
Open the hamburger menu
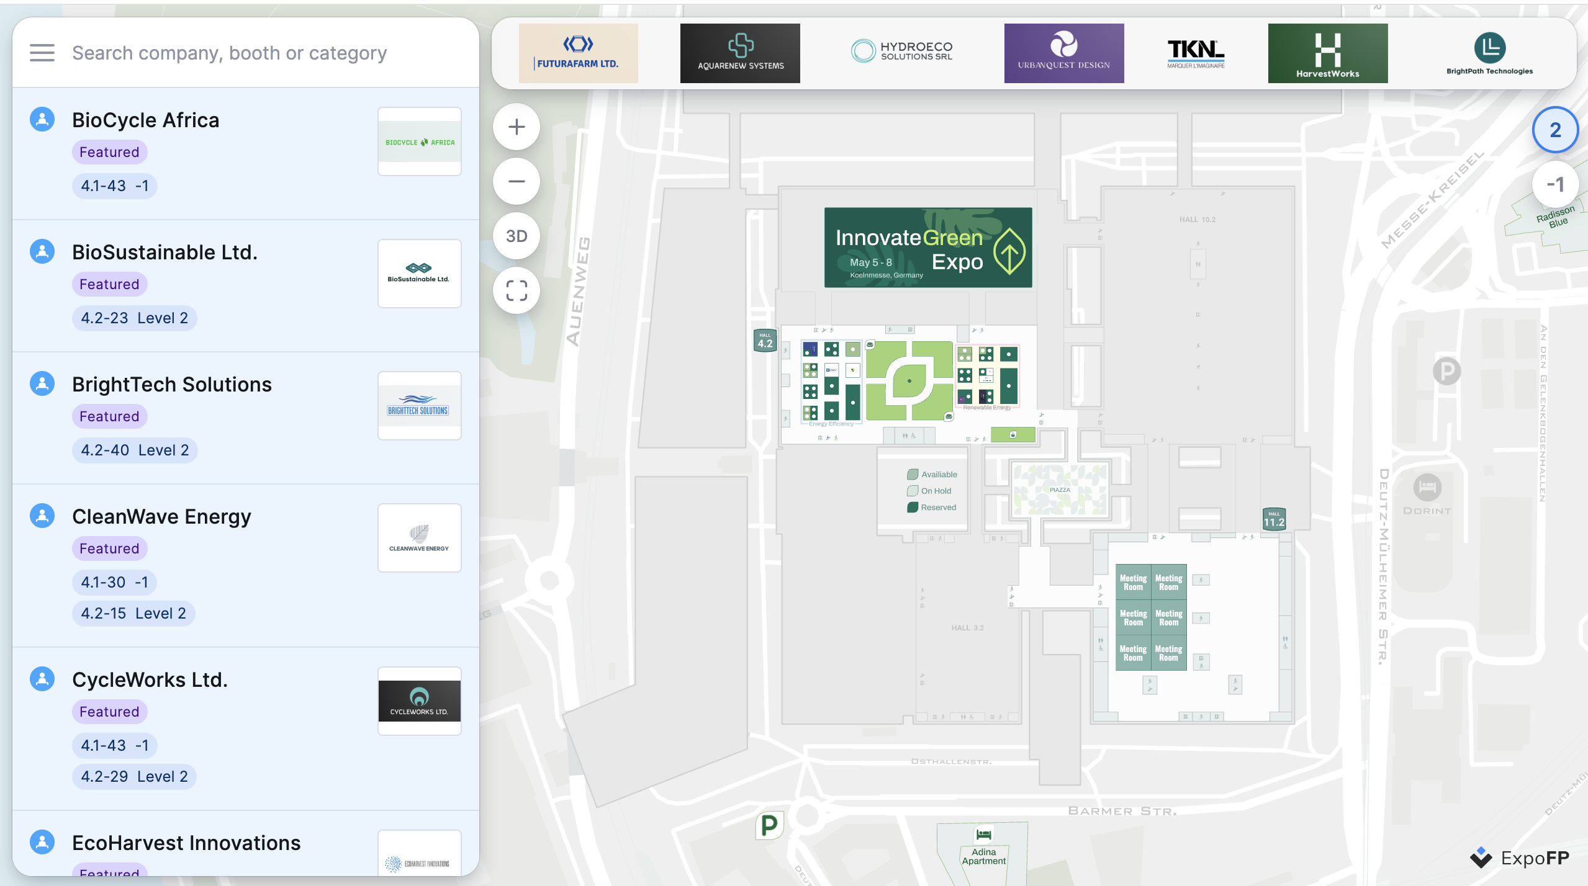click(42, 53)
